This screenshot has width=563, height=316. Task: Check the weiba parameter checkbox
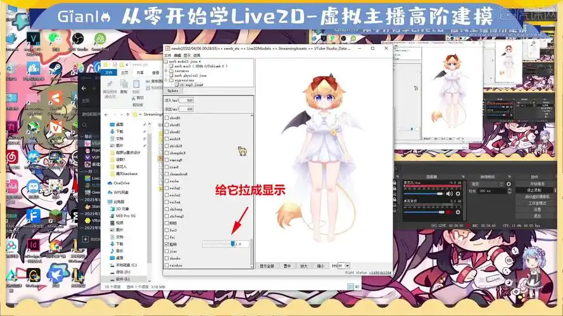(167, 181)
